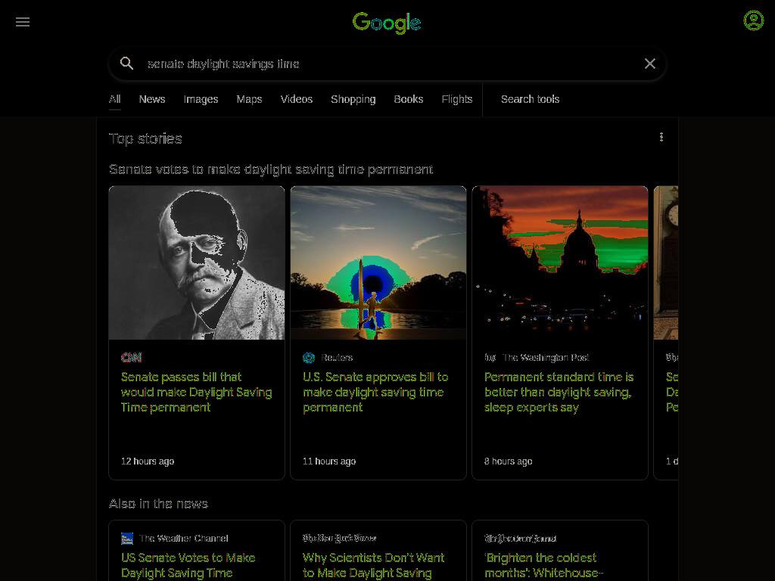
Task: Click The Washington Post source name
Action: pos(546,357)
